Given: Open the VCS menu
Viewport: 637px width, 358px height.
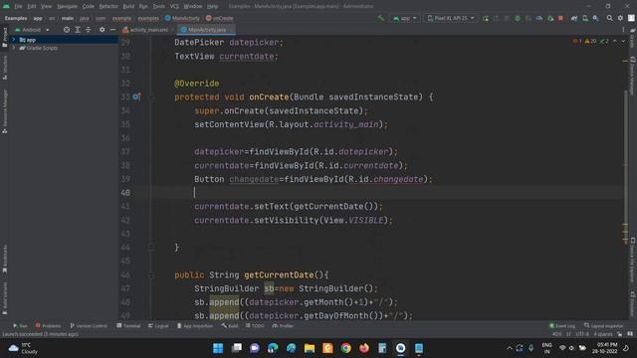Looking at the screenshot, I should (174, 7).
